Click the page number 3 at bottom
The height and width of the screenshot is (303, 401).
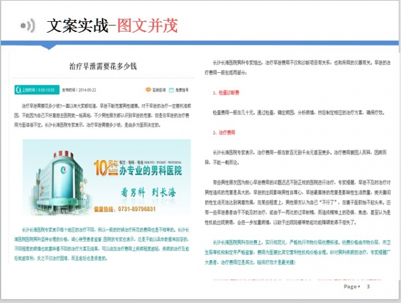[x=368, y=286]
